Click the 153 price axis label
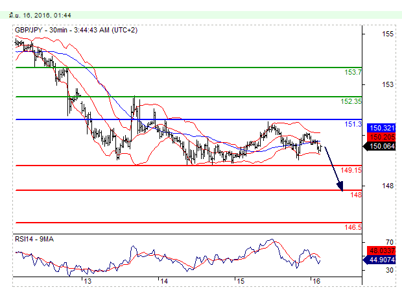 tap(387, 84)
